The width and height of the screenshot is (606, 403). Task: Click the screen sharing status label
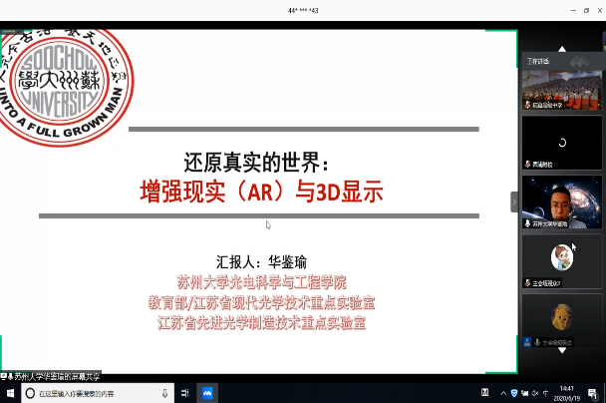tap(60, 377)
